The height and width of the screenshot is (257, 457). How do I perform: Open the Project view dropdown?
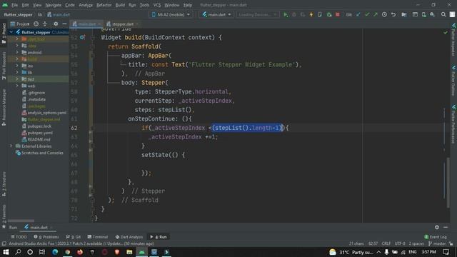click(x=21, y=24)
